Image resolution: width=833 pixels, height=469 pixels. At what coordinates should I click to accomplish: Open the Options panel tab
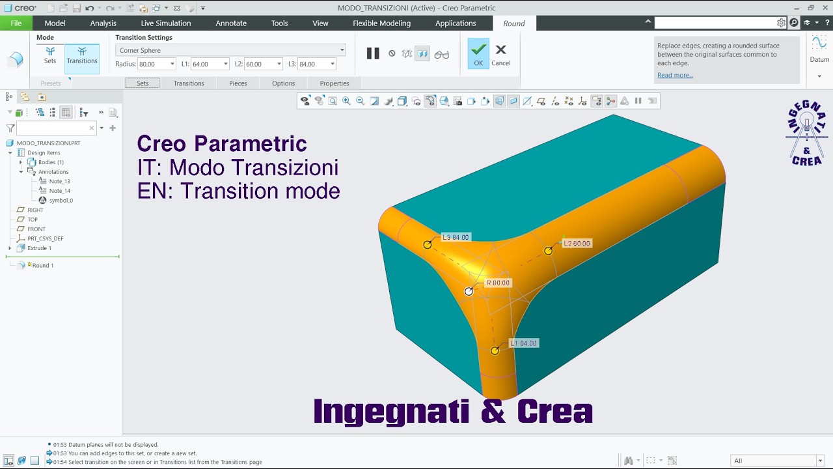pos(283,83)
